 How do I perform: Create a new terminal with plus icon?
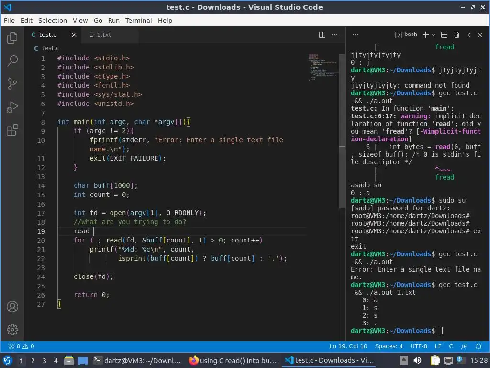coord(425,34)
